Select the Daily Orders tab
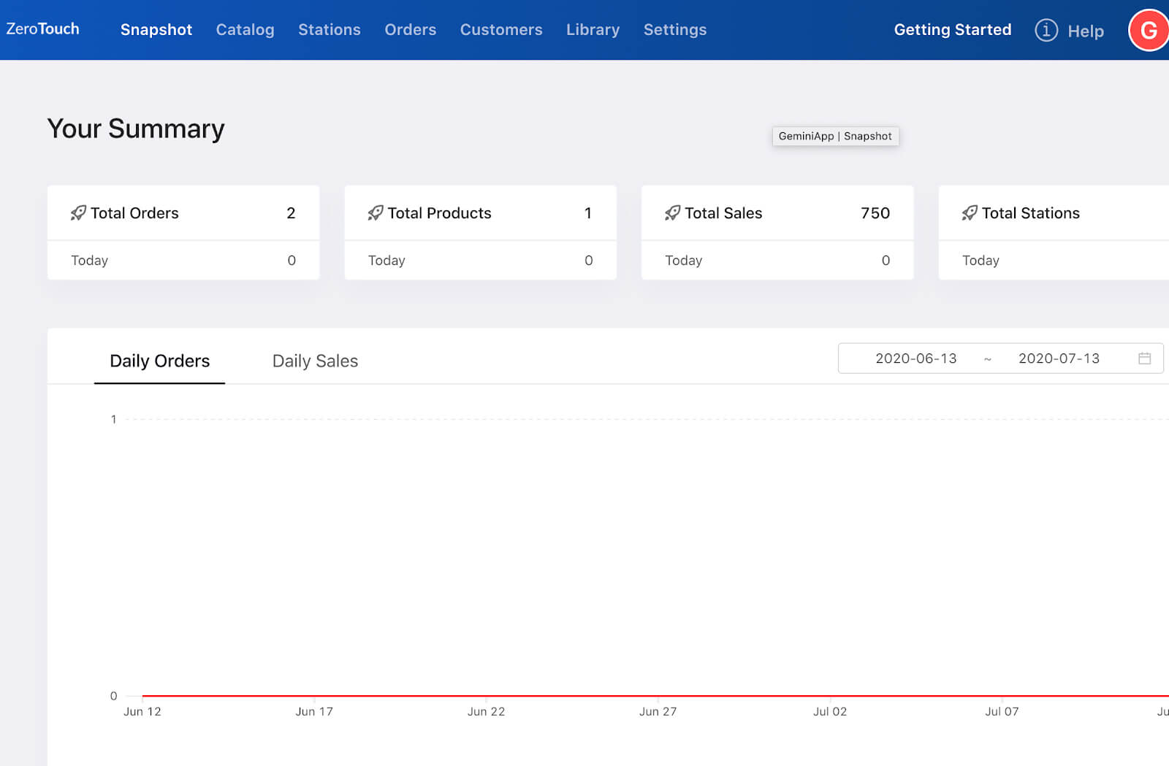The width and height of the screenshot is (1169, 766). click(x=159, y=361)
